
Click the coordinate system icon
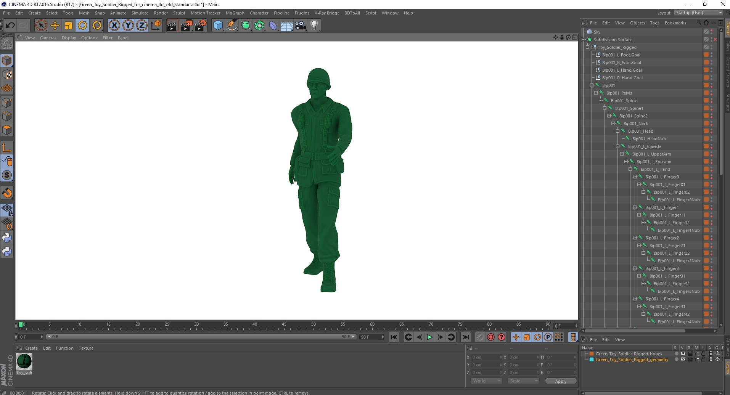[x=156, y=26]
